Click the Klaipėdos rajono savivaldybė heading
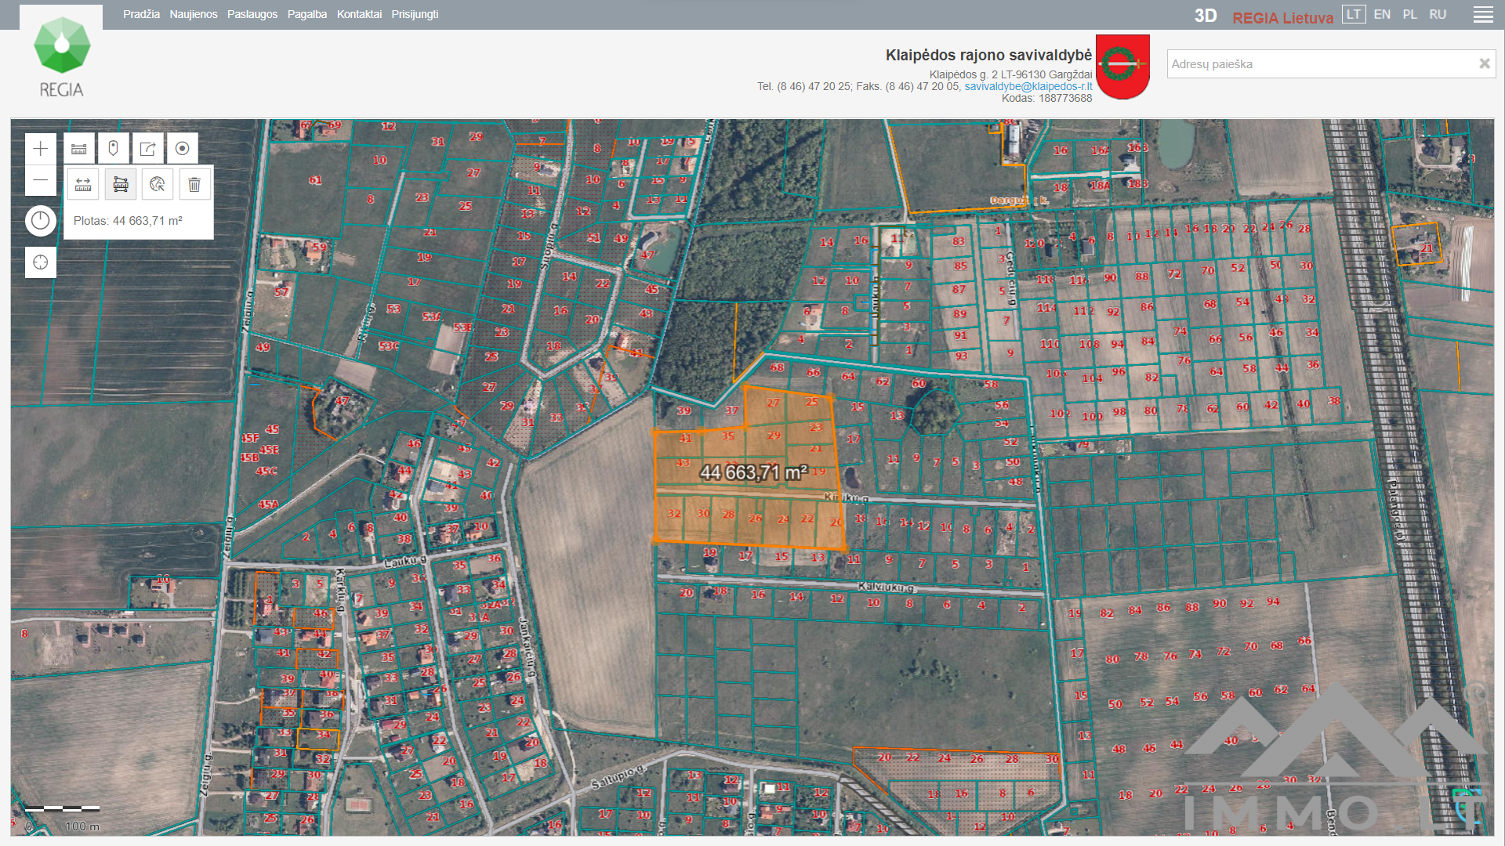This screenshot has height=846, width=1505. pos(988,55)
